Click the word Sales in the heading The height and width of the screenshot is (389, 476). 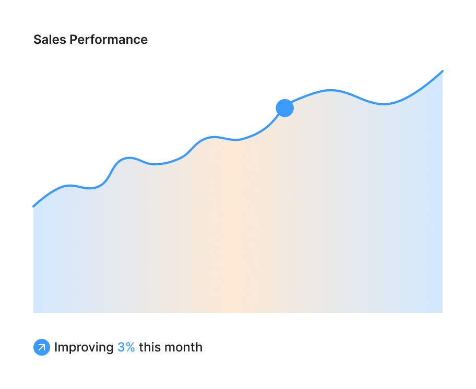pyautogui.click(x=50, y=40)
